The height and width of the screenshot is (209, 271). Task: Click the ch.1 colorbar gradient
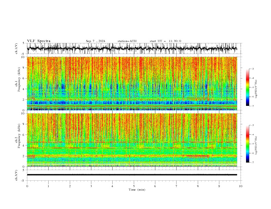(x=247, y=87)
